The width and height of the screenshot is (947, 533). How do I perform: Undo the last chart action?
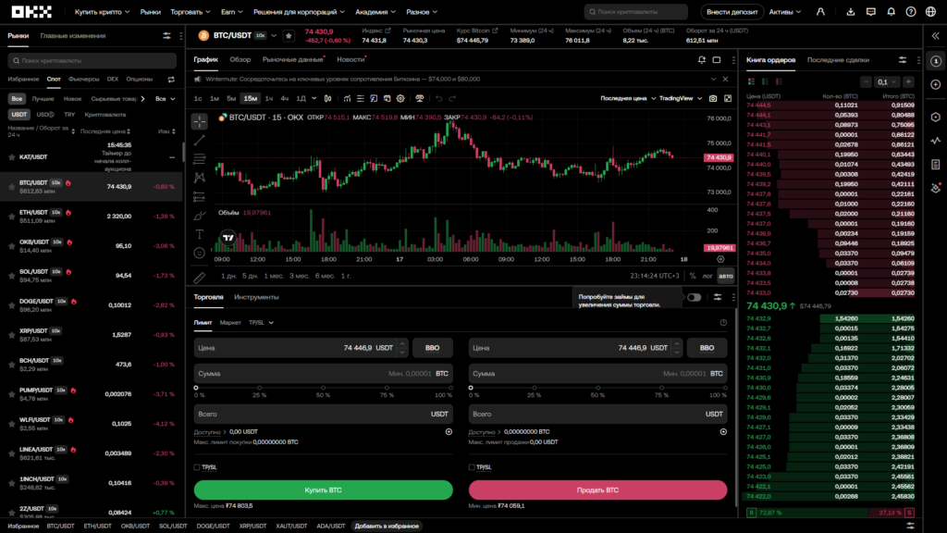(x=439, y=98)
